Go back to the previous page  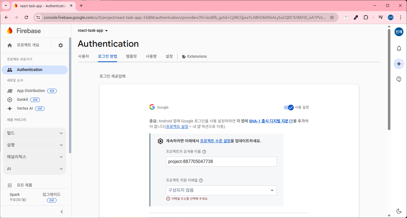pos(7,17)
